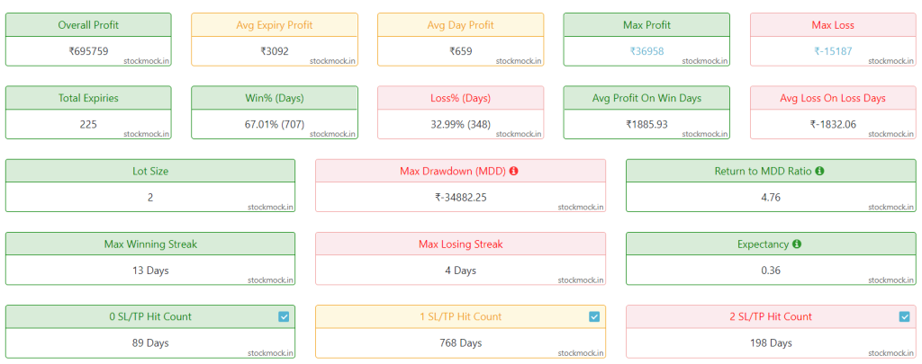
Task: Click the Max Drawdown (MDD) header text
Action: 454,171
